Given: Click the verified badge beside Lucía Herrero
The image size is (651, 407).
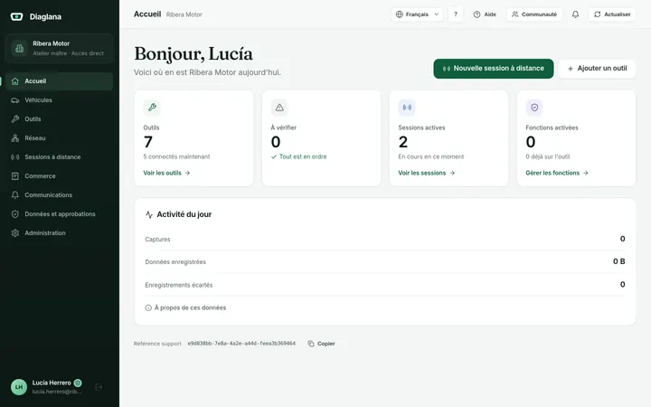Looking at the screenshot, I should (78, 383).
